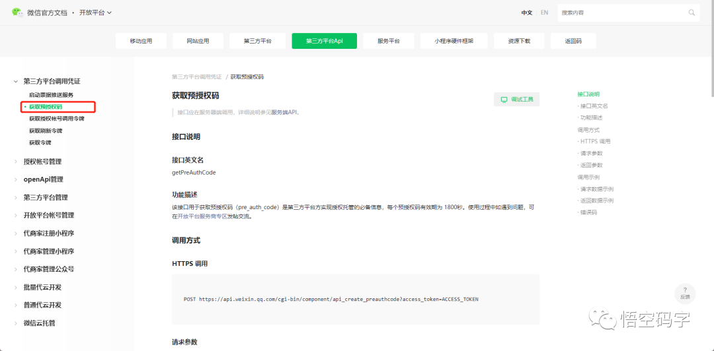
Task: Jump to 接口英文名 in page outline
Action: pos(594,106)
